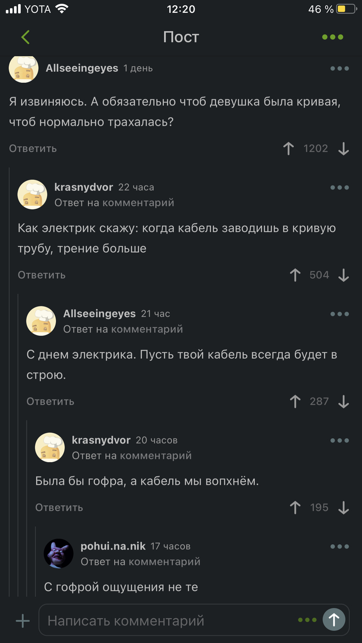Reply to the 'С днем электрика' comment
This screenshot has height=643, width=362.
(50, 401)
